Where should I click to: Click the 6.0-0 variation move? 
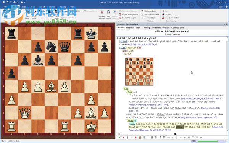click(125, 51)
